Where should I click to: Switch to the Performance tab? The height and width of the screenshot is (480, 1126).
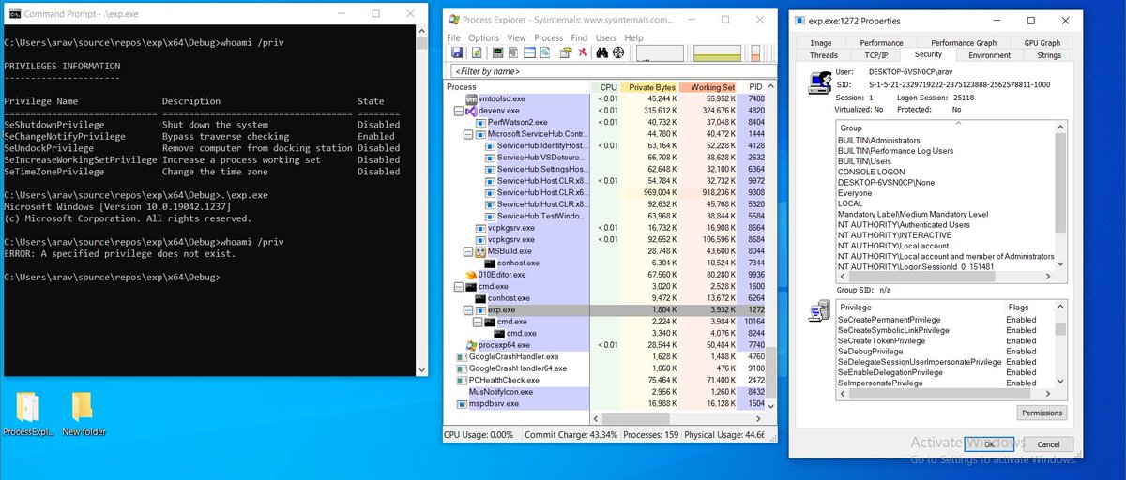tap(881, 43)
